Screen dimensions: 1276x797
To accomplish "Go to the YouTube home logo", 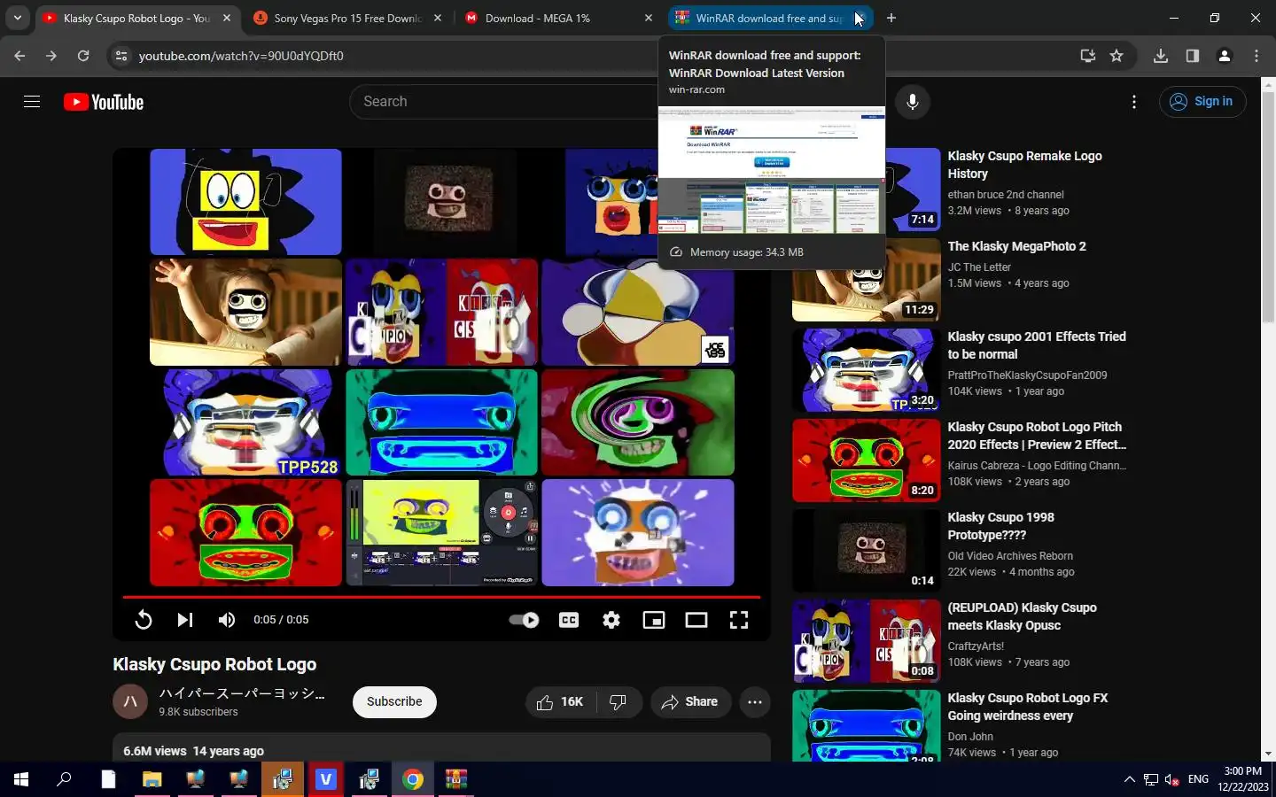I will [104, 102].
